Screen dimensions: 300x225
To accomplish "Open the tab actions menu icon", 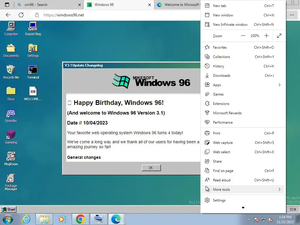I will point(7,5).
